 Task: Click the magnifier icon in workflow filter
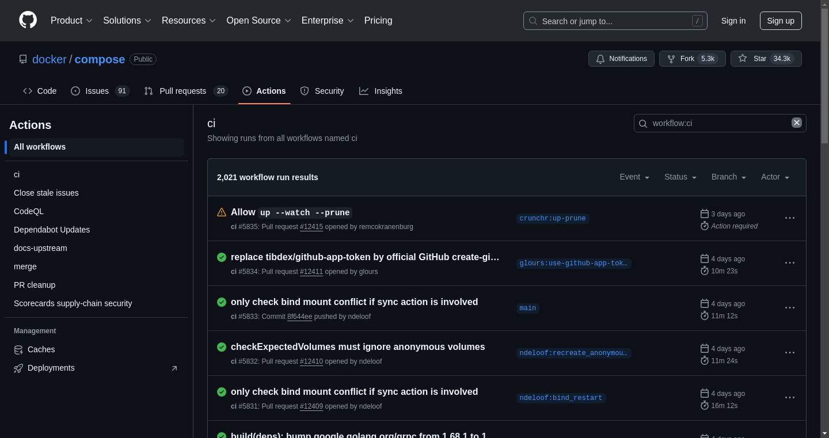tap(643, 123)
